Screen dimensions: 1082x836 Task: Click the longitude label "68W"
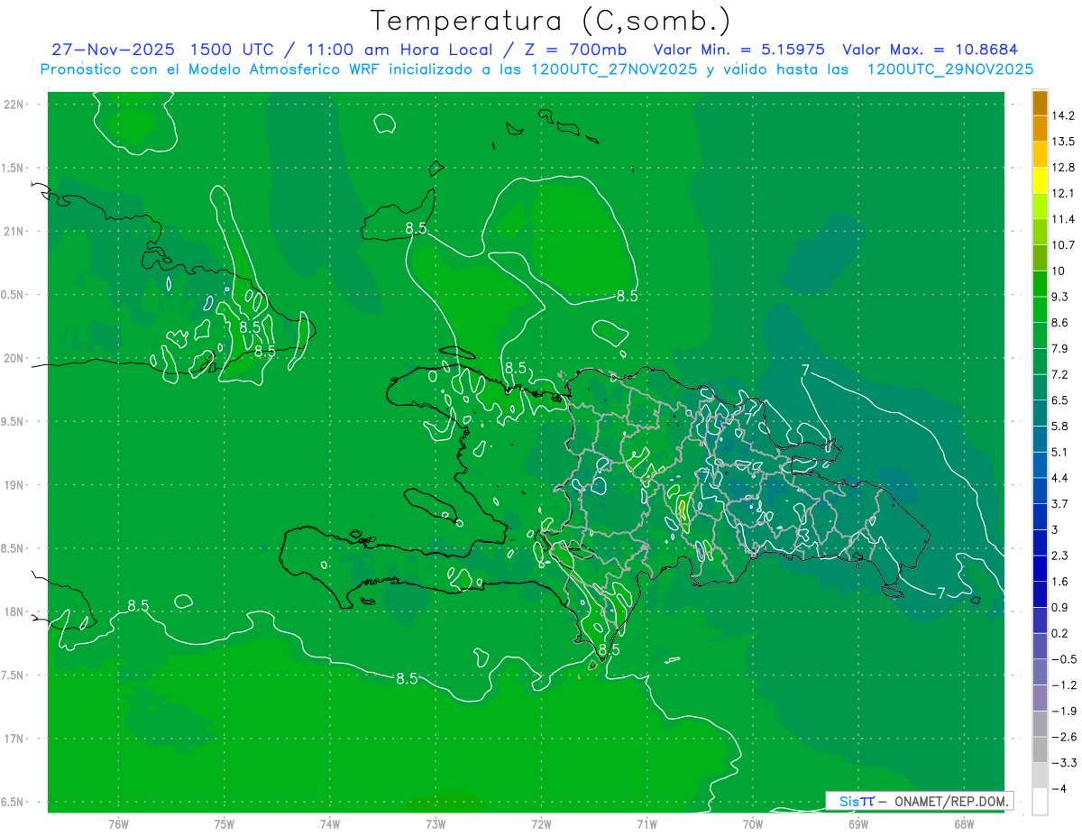964,824
